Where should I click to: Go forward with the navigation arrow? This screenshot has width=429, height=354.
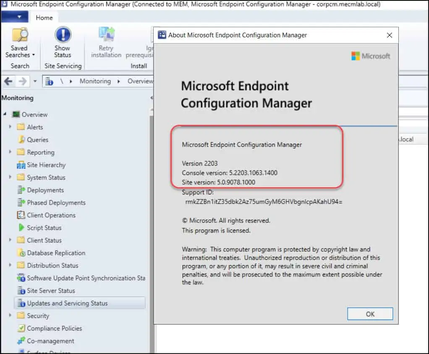pos(23,81)
